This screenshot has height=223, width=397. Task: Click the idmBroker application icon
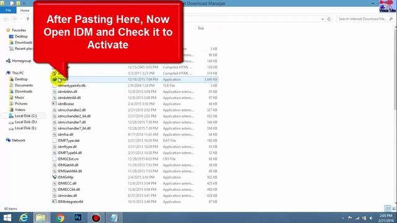pyautogui.click(x=54, y=104)
